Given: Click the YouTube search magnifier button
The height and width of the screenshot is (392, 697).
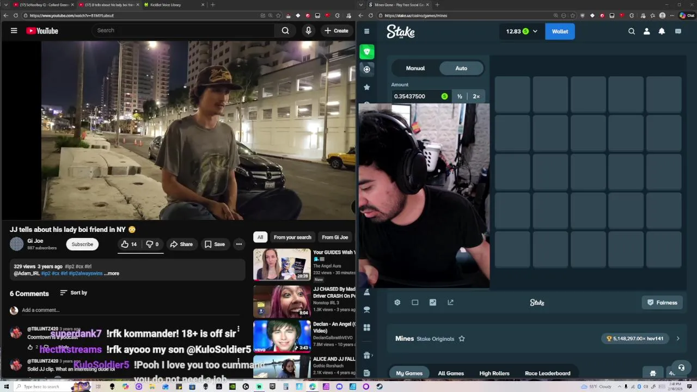Looking at the screenshot, I should (285, 30).
